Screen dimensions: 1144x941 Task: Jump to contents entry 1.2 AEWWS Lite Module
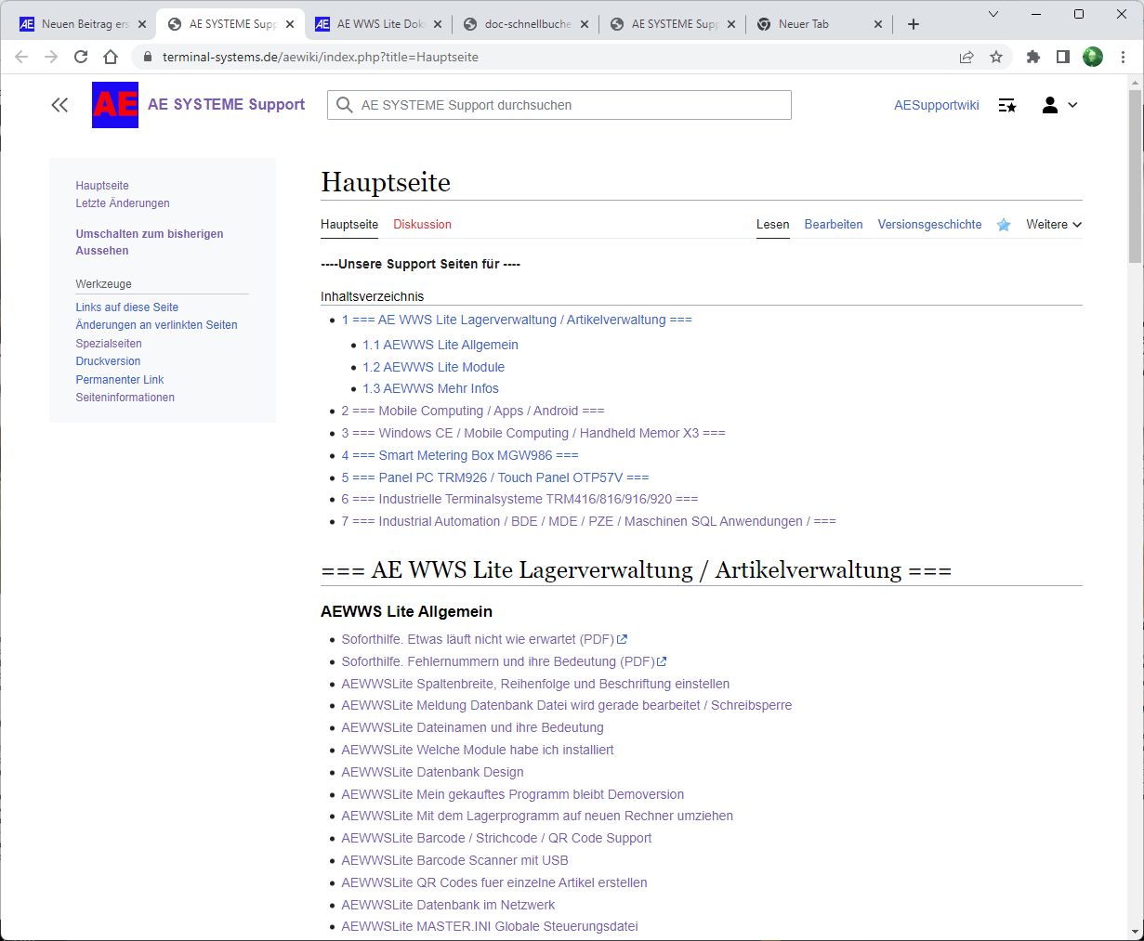[433, 367]
